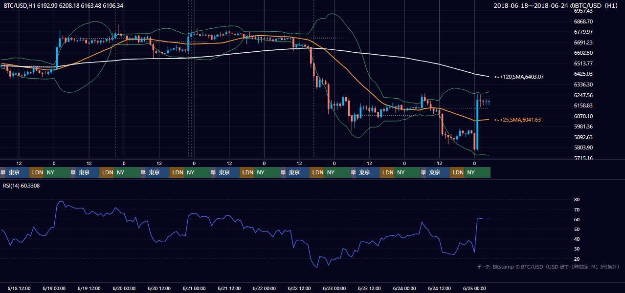Select the 2018-06-18~2018-06-24 date range title

[x=556, y=6]
